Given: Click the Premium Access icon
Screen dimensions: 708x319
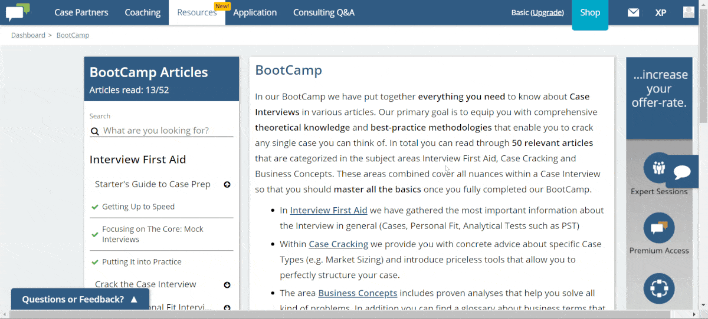Looking at the screenshot, I should tap(659, 227).
